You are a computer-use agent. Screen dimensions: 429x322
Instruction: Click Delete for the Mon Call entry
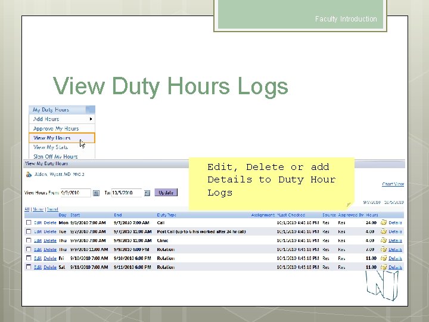pyautogui.click(x=50, y=223)
